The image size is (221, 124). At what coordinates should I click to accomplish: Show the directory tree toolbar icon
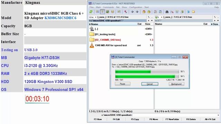tap(113, 12)
